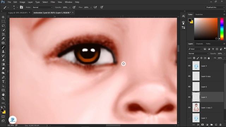Expand brush Opacity slider arrow

pyautogui.click(x=70, y=7)
